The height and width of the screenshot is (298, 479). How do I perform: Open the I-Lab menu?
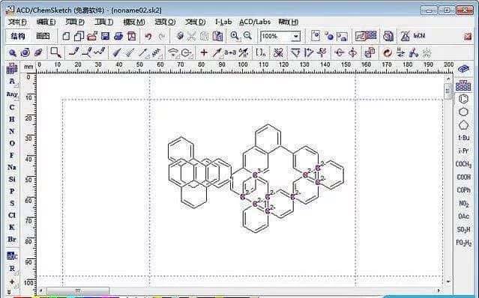pos(223,22)
